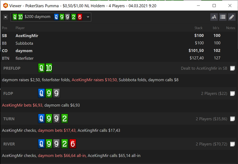238x164 pixels.
Task: Open the list view icon in toolbar
Action: (223, 17)
